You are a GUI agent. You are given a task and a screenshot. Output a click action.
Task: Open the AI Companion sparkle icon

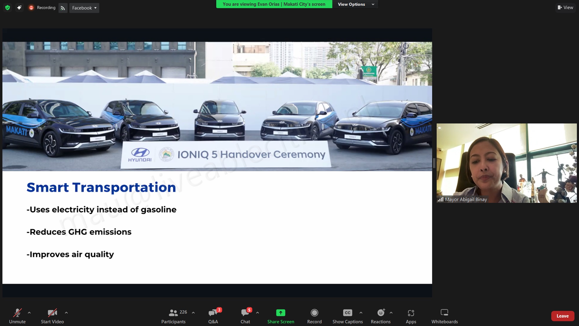pos(19,8)
